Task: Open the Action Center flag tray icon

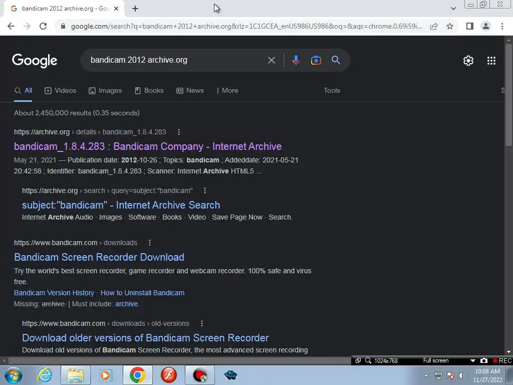Action: (x=450, y=376)
